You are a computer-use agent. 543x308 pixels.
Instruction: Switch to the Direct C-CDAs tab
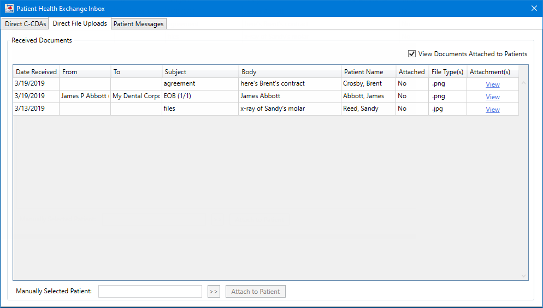[x=25, y=24]
